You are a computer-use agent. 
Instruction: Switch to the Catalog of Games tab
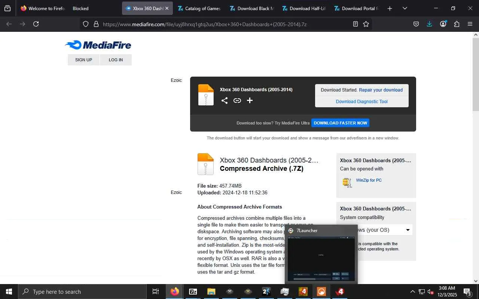pos(199,8)
